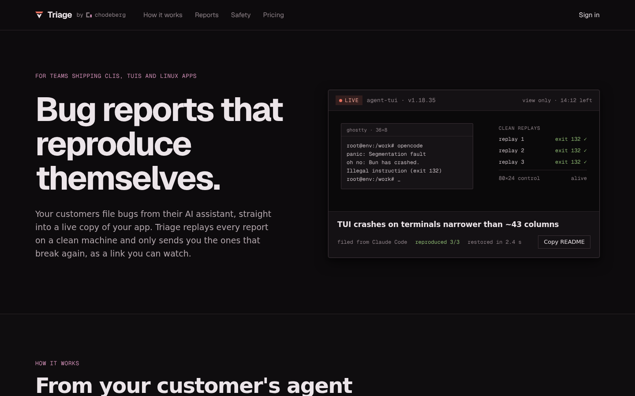Click 'Illegal instruction (exit 132)' line
Viewport: 635px width, 396px height.
(394, 171)
